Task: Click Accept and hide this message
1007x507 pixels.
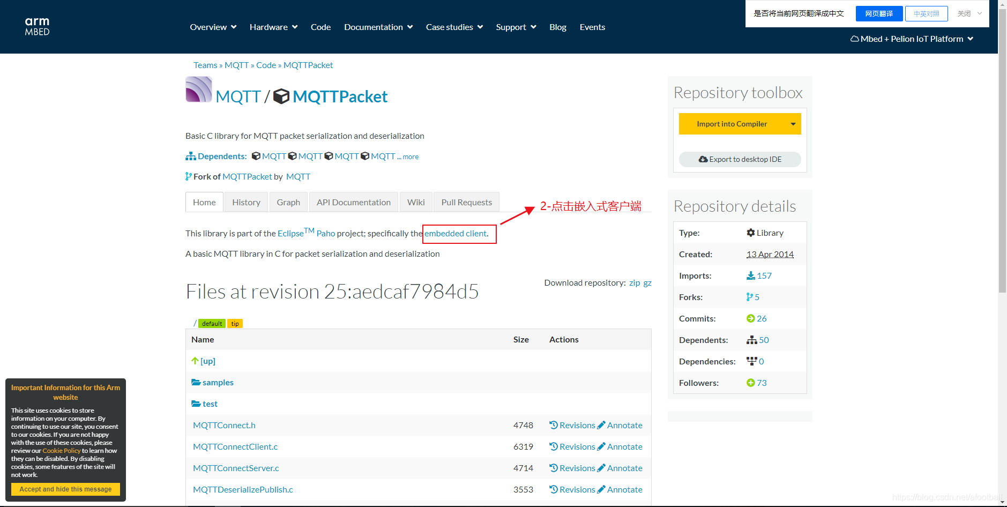Action: 65,489
